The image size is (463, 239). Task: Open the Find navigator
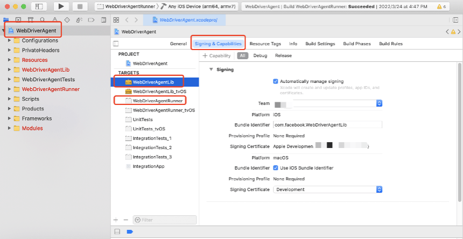(43, 20)
